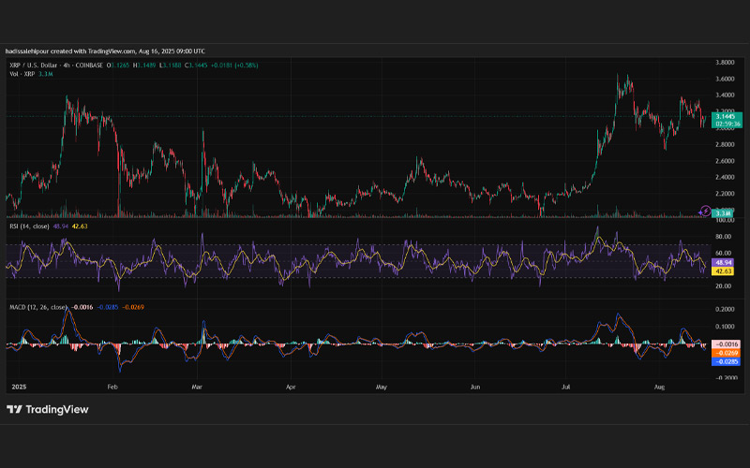
Task: Click the MACD legend value -0.0269 in orange
Action: pyautogui.click(x=133, y=307)
